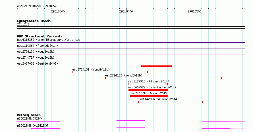This screenshot has height=132, width=253.
Task: Select gene label ASCC2|NM_032204
Action: point(30,118)
